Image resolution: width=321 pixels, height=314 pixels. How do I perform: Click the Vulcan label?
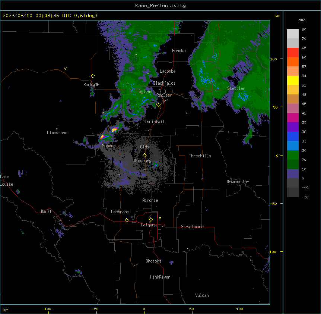coord(202,295)
